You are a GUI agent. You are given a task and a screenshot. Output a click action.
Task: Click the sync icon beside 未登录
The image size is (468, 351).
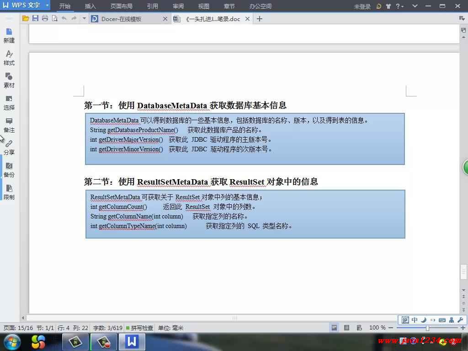379,6
